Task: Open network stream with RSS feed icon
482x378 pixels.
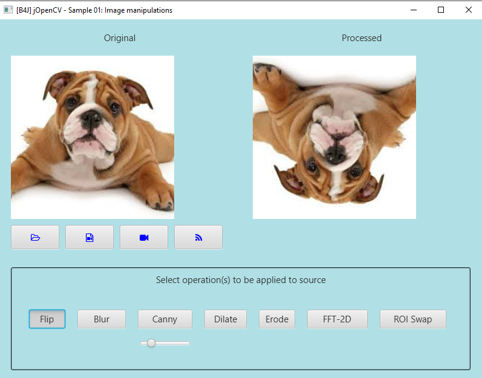Action: [198, 237]
